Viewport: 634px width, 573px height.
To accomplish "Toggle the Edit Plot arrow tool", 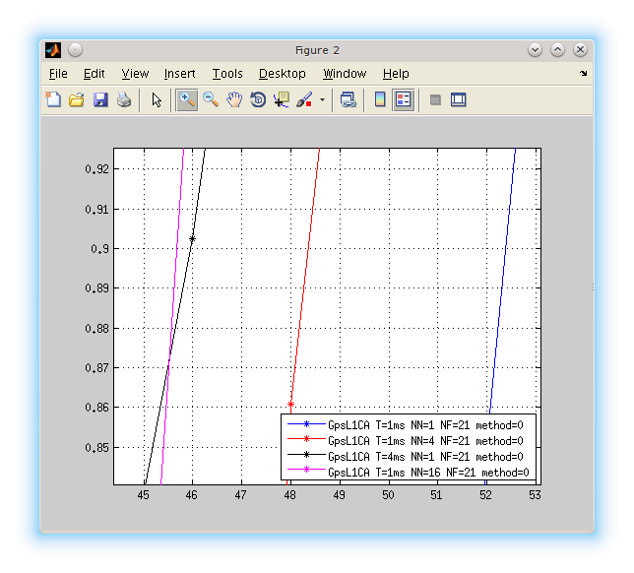I will (156, 99).
